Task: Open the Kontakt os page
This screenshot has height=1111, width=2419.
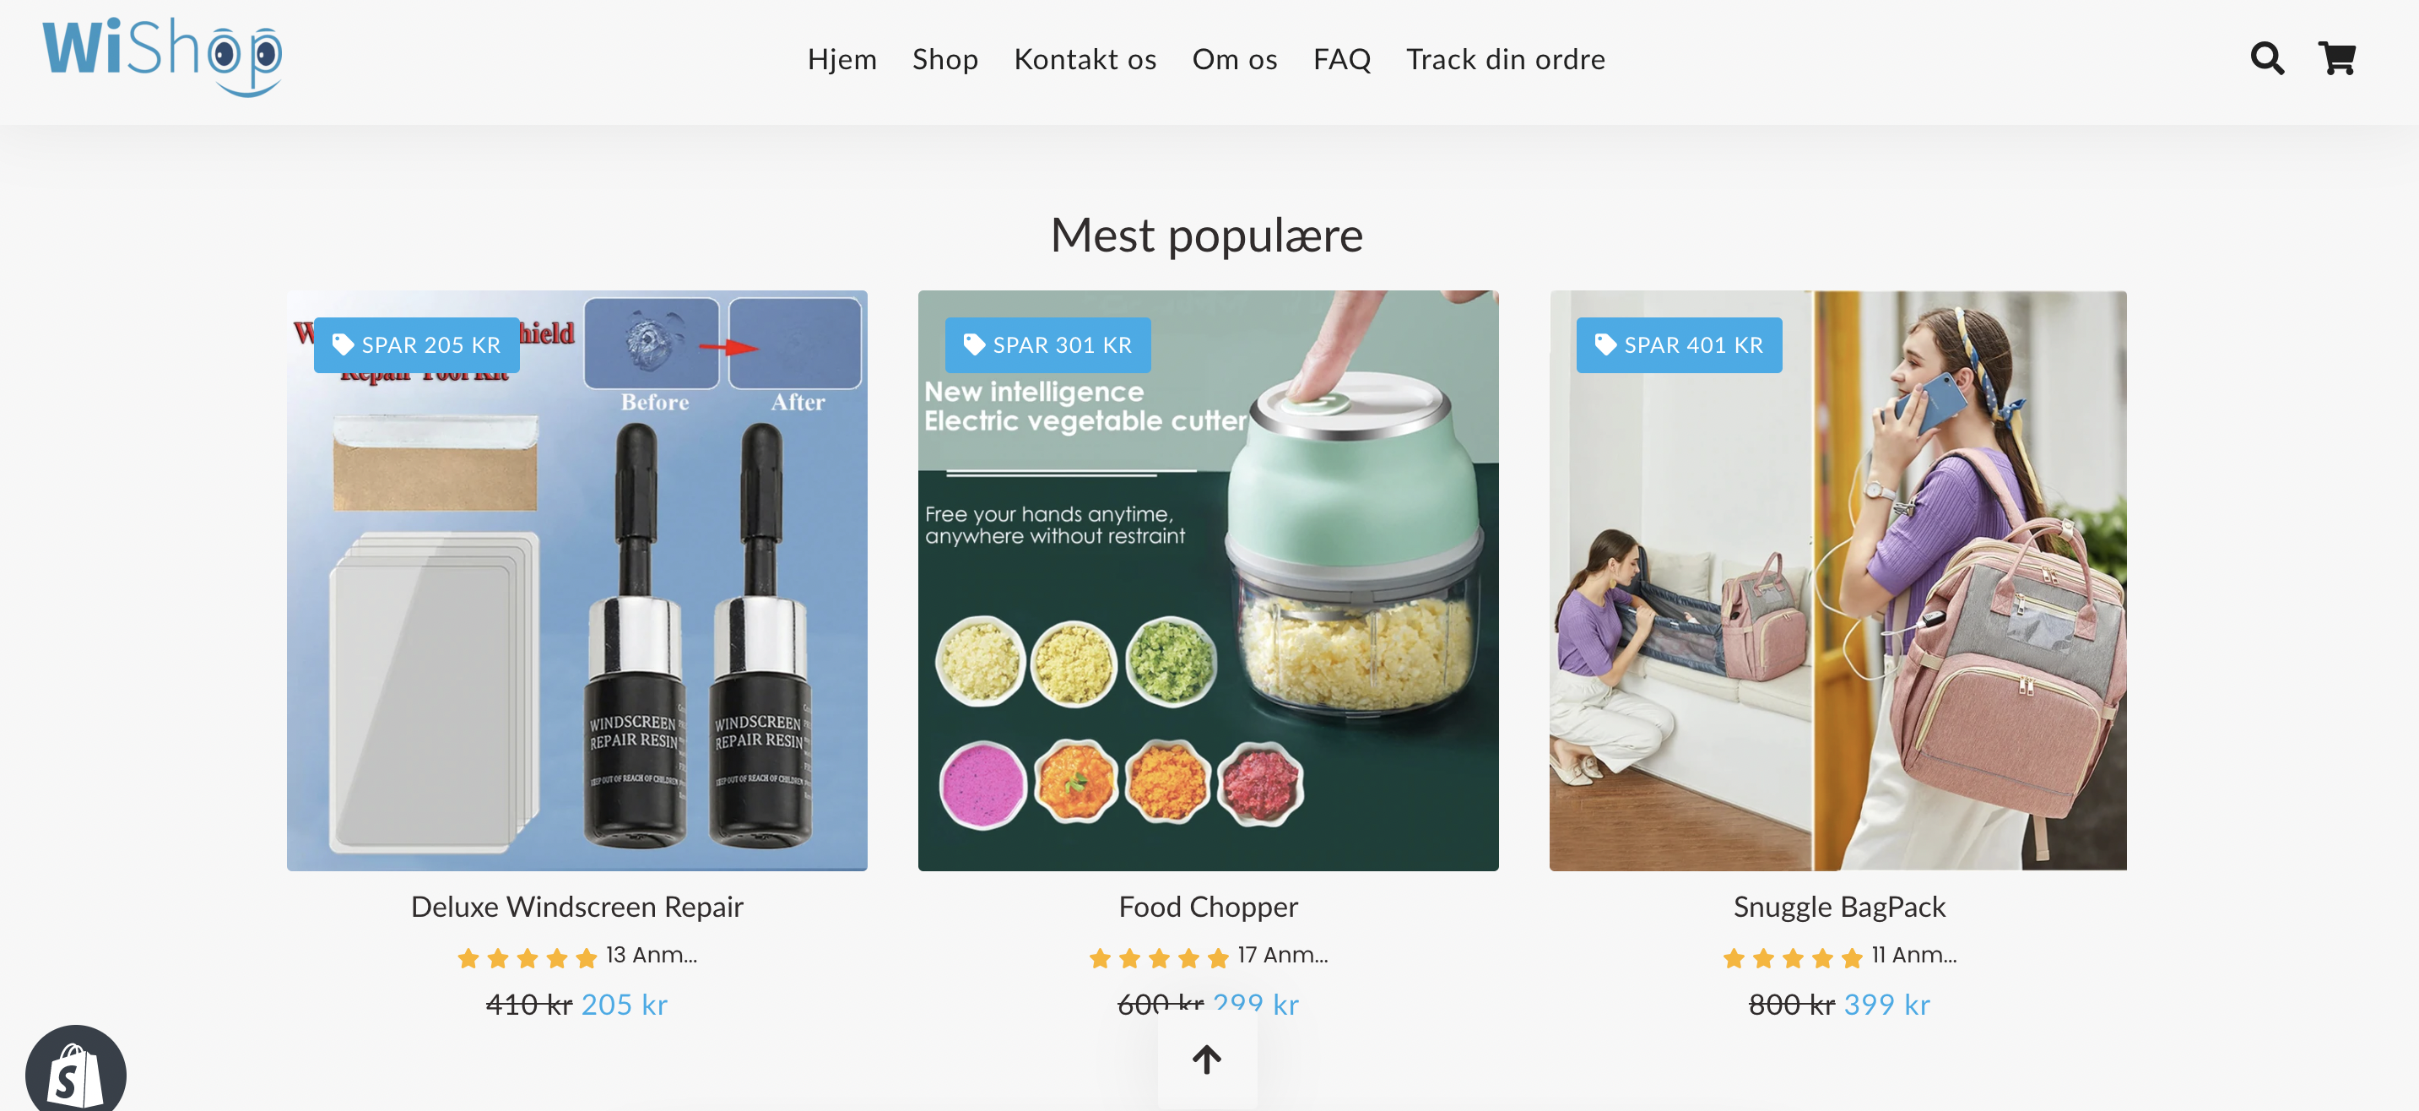Action: tap(1085, 59)
